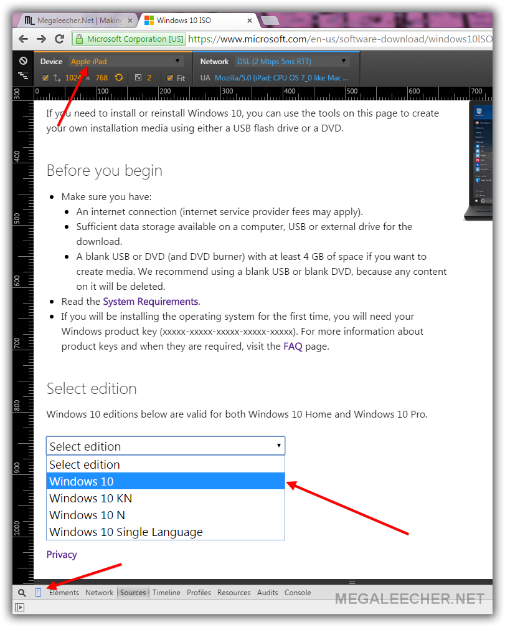The width and height of the screenshot is (505, 627).
Task: Edit the 1024 width field
Action: pyautogui.click(x=72, y=77)
